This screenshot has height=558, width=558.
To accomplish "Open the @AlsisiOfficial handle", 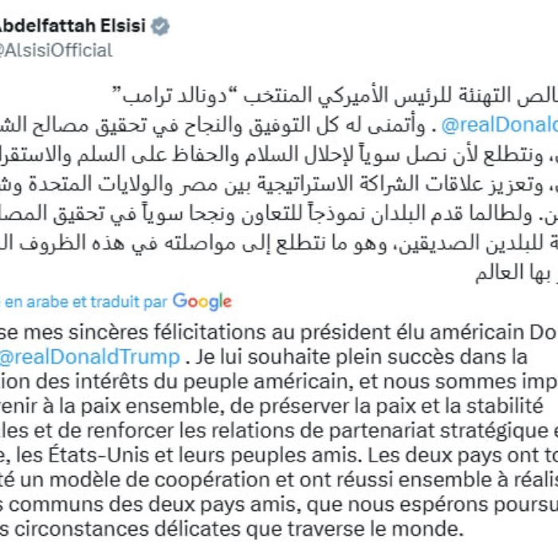I will [56, 50].
